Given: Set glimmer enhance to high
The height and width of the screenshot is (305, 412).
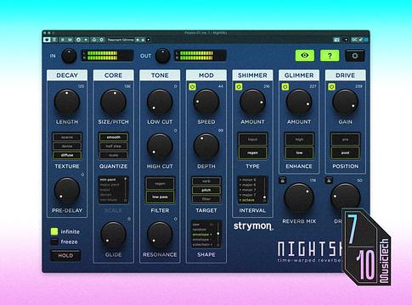Looking at the screenshot, I should click(x=299, y=140).
